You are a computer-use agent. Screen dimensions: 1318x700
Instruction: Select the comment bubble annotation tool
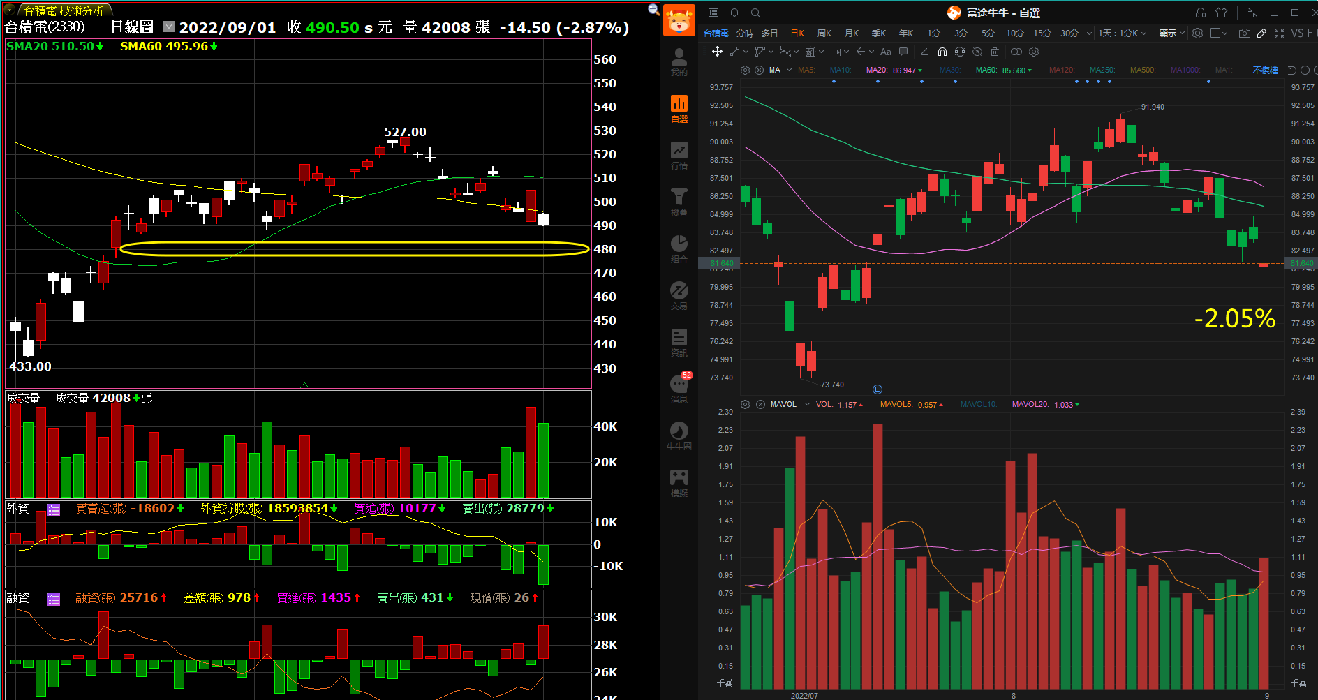[x=903, y=52]
